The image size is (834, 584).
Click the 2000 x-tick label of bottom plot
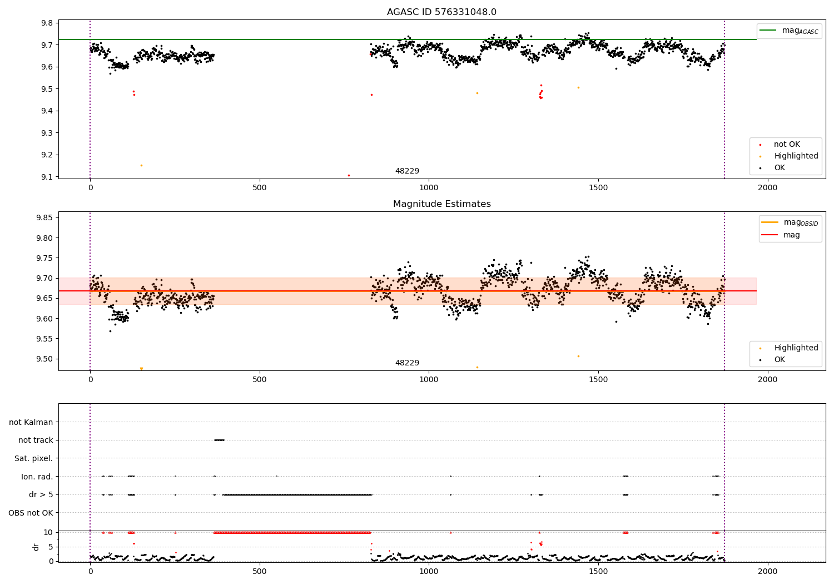coord(768,571)
